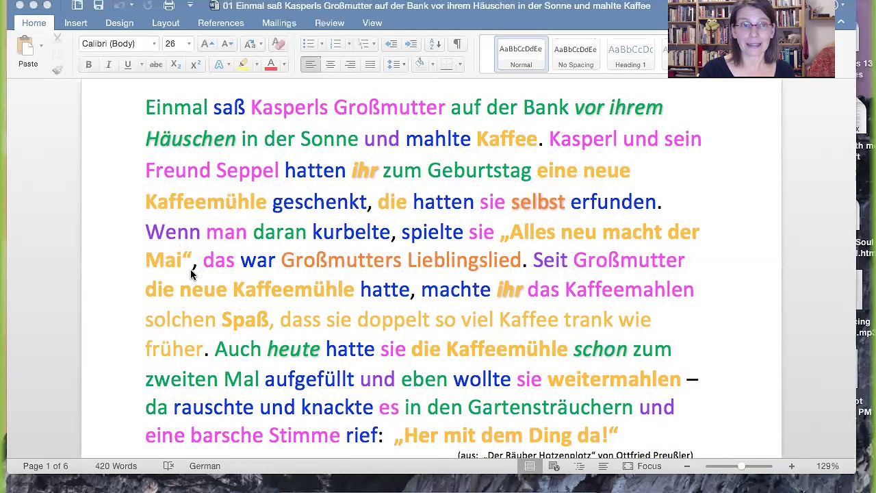Expand the Paste options arrow

click(41, 46)
